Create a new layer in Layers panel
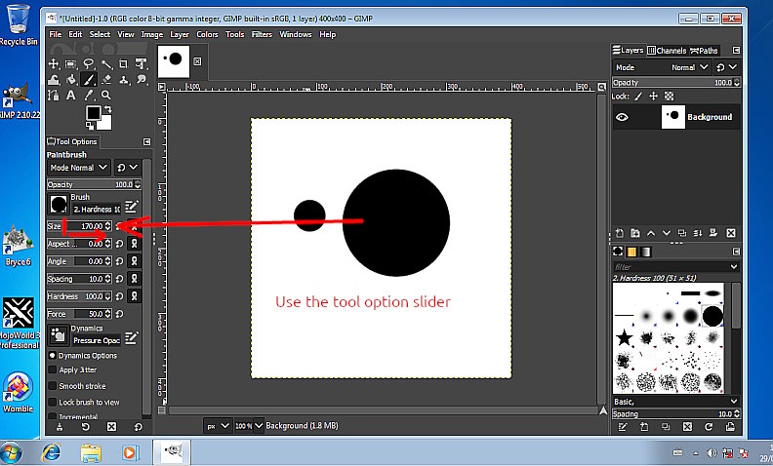 click(x=620, y=233)
